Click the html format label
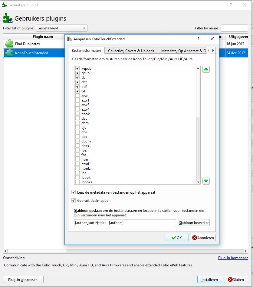Image resolution: width=253 pixels, height=287 pixels. click(x=85, y=164)
